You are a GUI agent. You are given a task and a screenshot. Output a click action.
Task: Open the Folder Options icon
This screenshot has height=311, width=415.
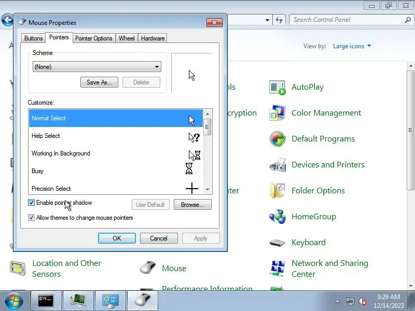278,191
